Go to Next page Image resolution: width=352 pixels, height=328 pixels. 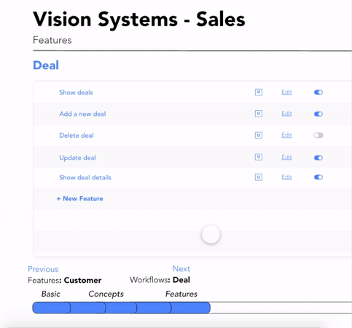(x=181, y=268)
